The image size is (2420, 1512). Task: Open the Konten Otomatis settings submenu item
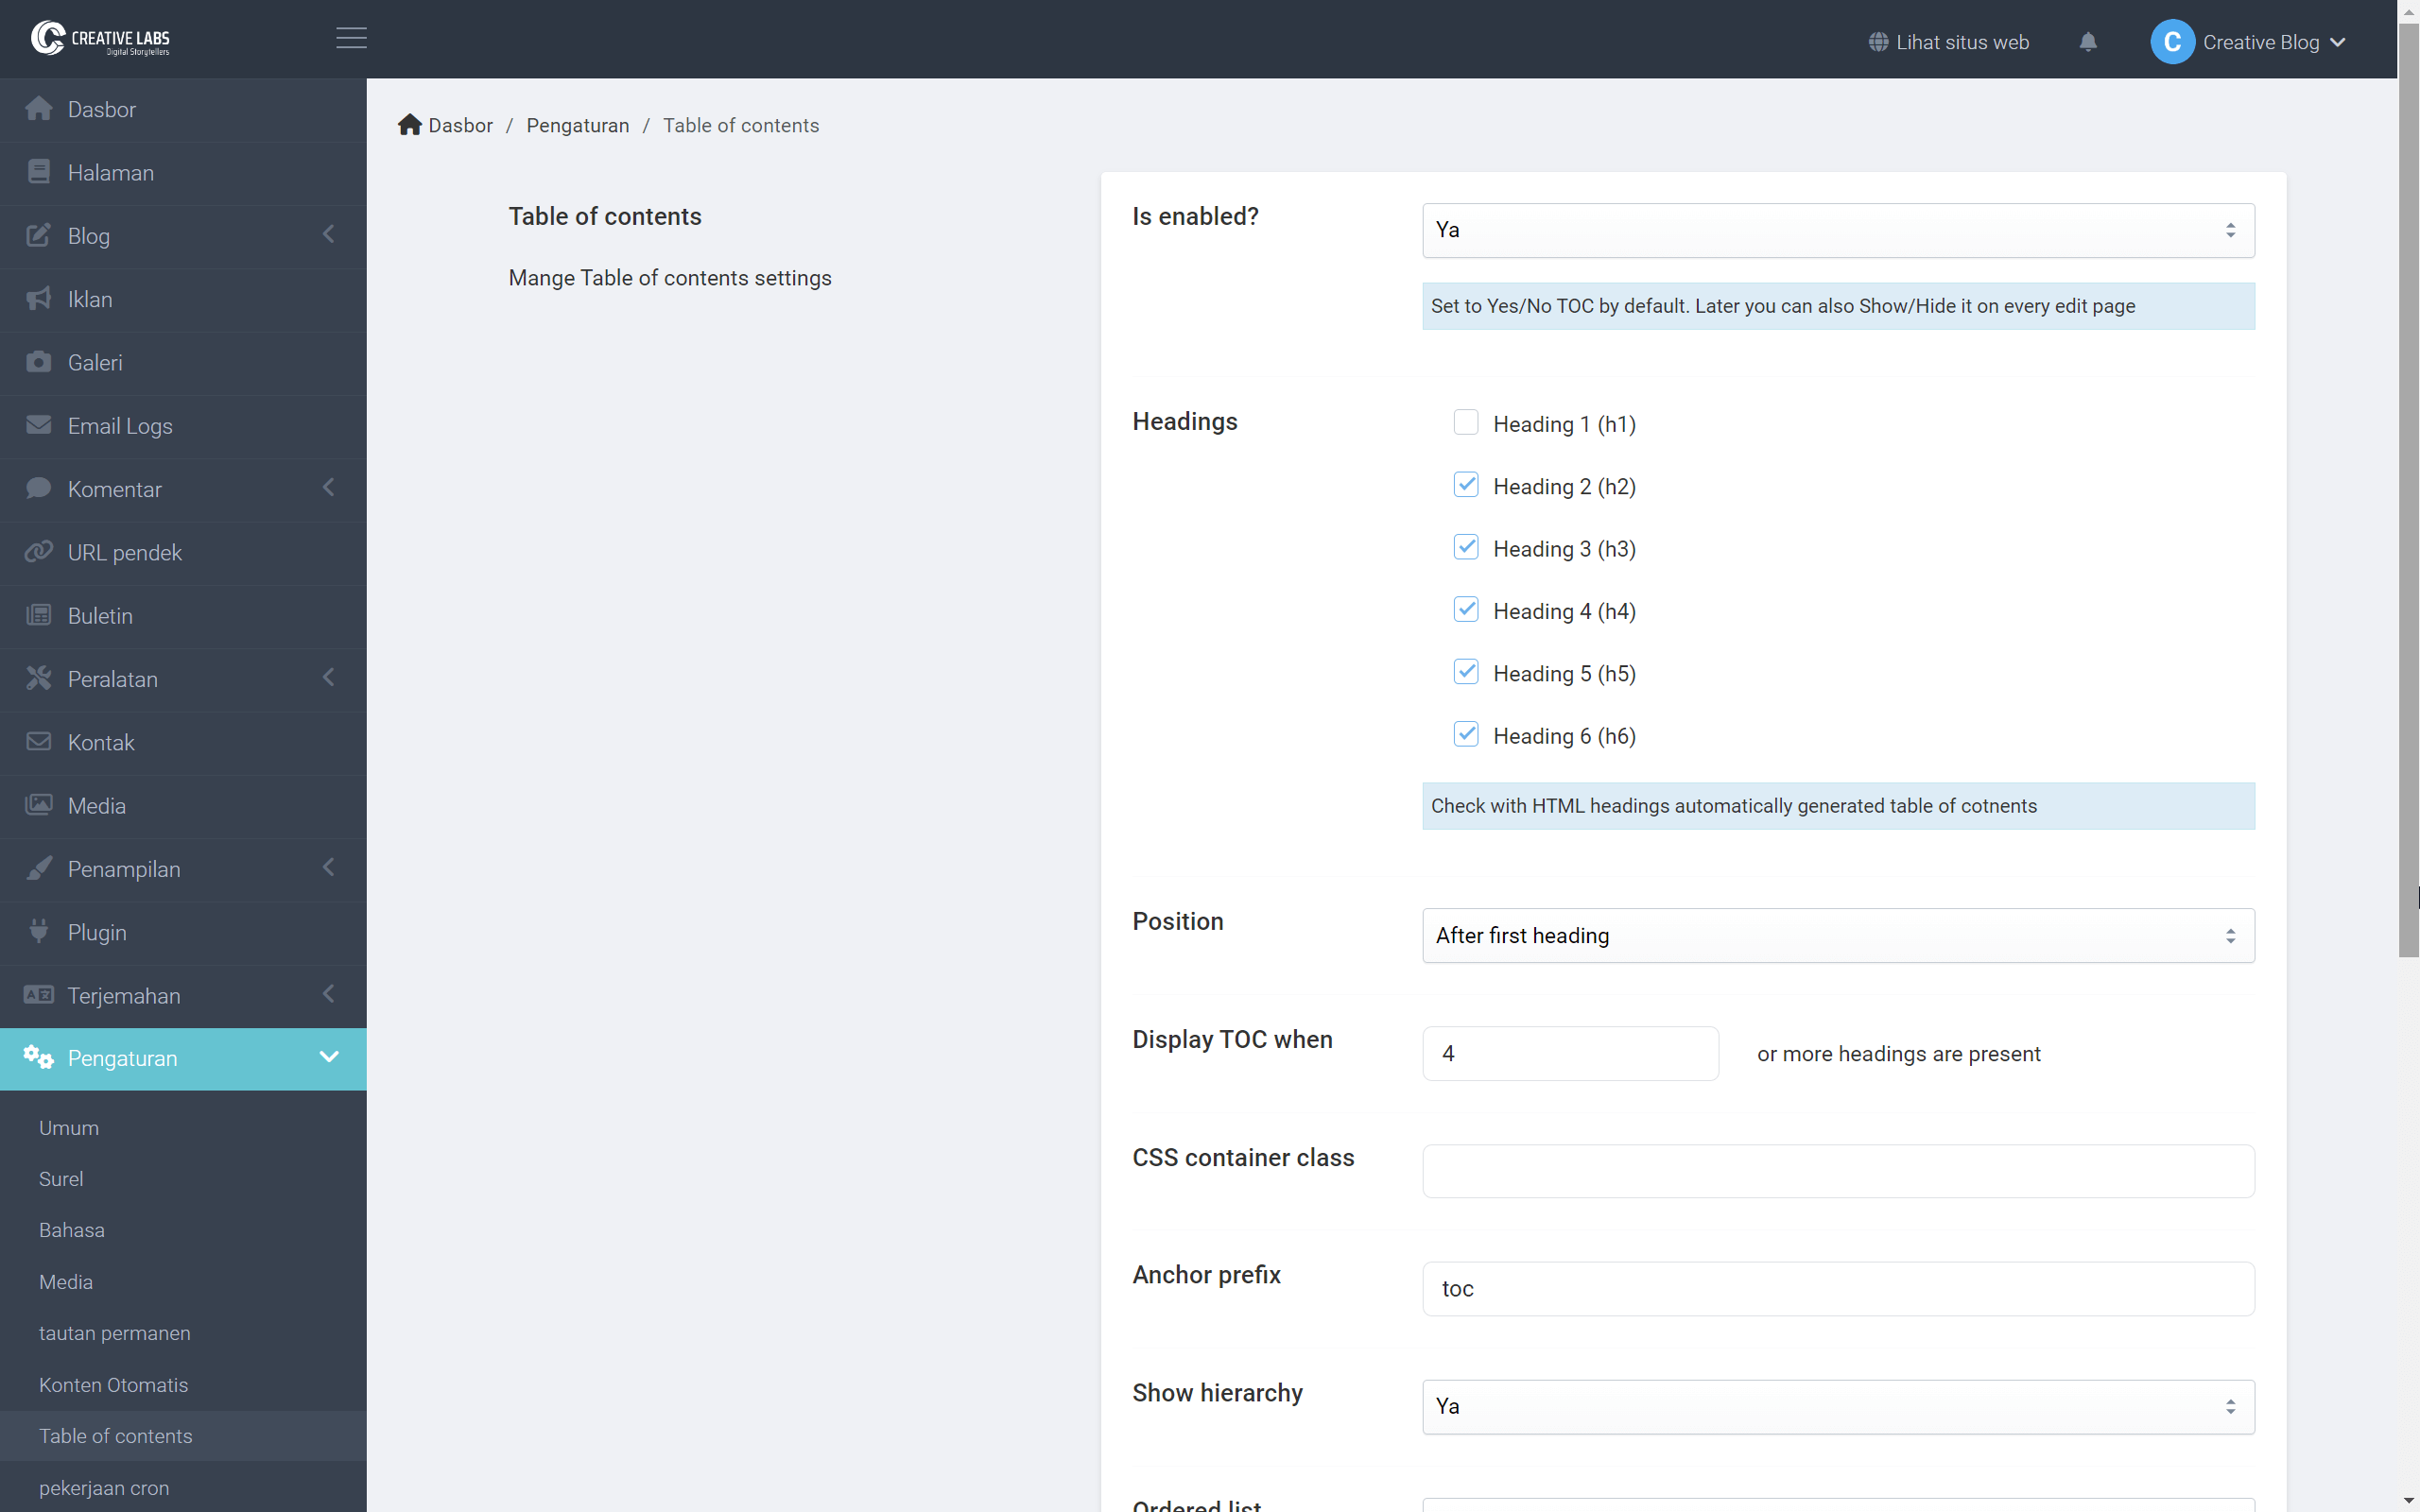[113, 1384]
